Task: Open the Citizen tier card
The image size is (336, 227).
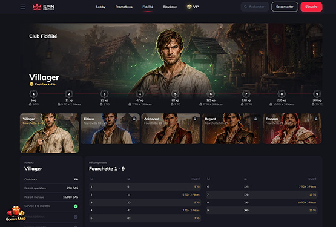Action: [x=110, y=128]
